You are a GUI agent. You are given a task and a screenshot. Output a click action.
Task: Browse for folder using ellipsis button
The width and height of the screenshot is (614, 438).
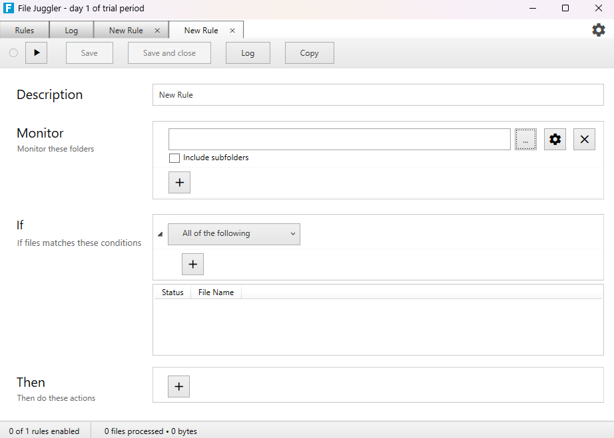[x=525, y=140]
